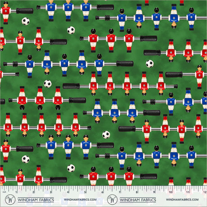Click the WINDHAM FABRICS name near the 2 inch mark
The height and width of the screenshot is (207, 207).
[x=36, y=200]
